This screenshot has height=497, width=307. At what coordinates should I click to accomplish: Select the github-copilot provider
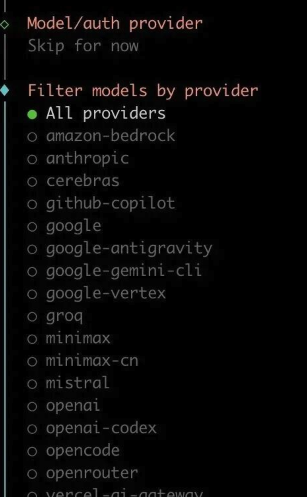click(x=110, y=204)
